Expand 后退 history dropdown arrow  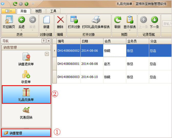coord(21,30)
